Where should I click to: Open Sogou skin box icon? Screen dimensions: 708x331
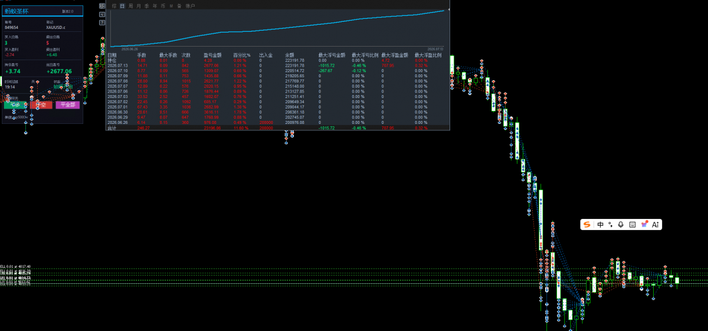click(x=644, y=224)
